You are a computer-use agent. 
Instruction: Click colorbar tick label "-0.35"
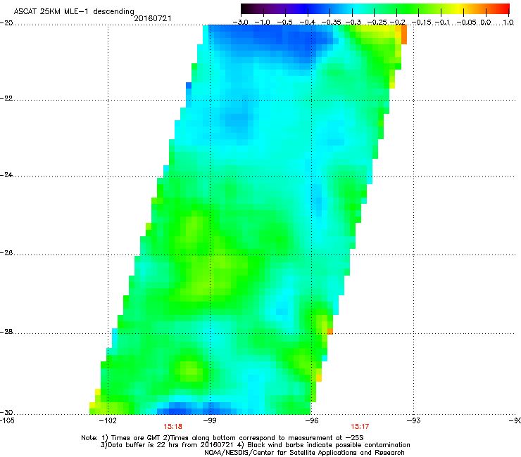click(332, 22)
